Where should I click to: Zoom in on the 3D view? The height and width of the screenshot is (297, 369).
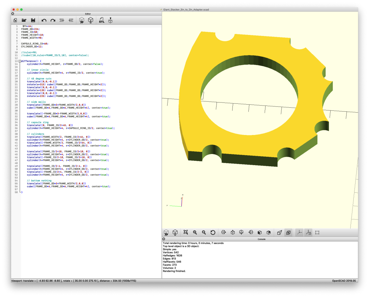pos(195,233)
